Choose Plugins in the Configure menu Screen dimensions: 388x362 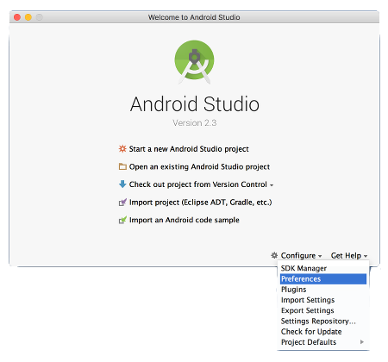point(323,290)
